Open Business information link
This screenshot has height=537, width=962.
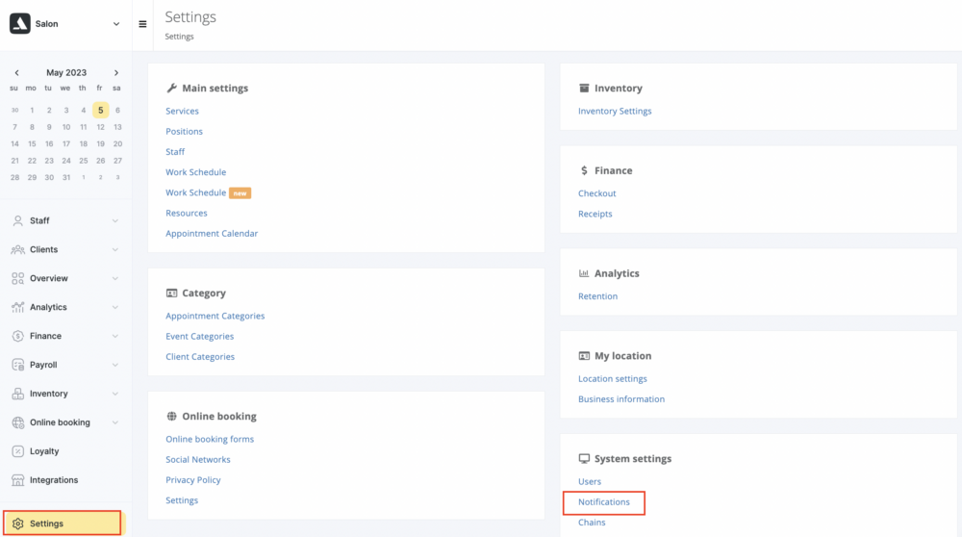pyautogui.click(x=621, y=399)
